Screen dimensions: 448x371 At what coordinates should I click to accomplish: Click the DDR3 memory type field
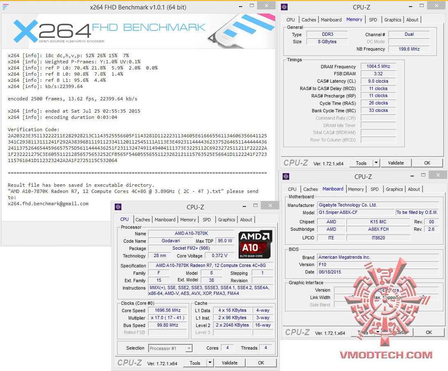[327, 34]
